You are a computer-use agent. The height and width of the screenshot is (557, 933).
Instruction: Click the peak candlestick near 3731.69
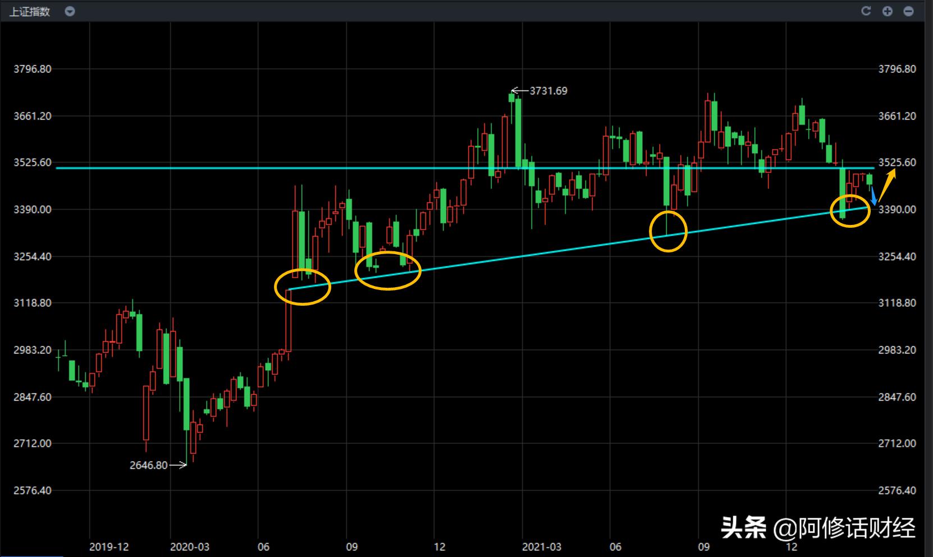[x=512, y=98]
